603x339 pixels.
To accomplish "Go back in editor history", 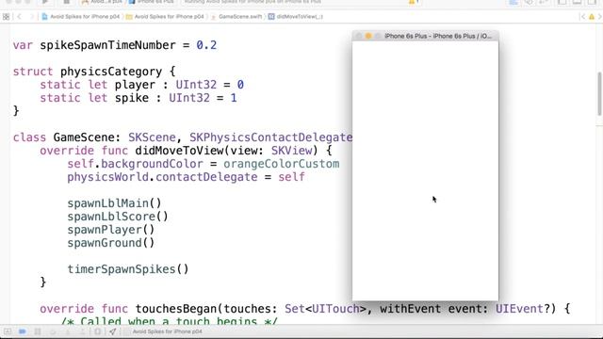I will coord(19,17).
